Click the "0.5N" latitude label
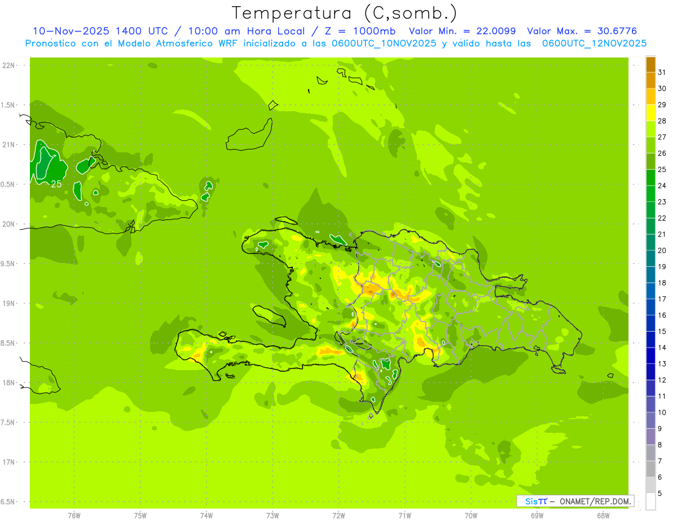Screen dimensions: 677x523 point(8,184)
